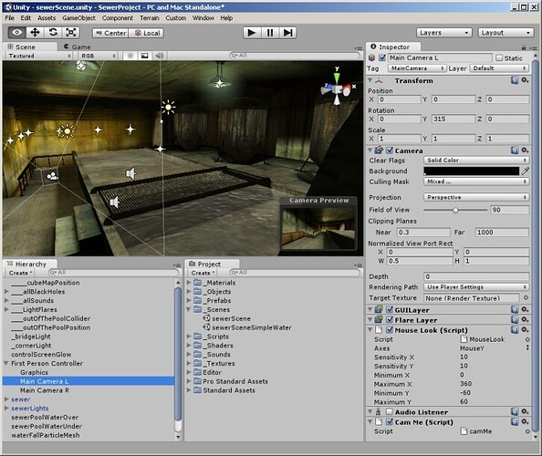Start play mode with Play button
542x456 pixels.
(x=252, y=33)
